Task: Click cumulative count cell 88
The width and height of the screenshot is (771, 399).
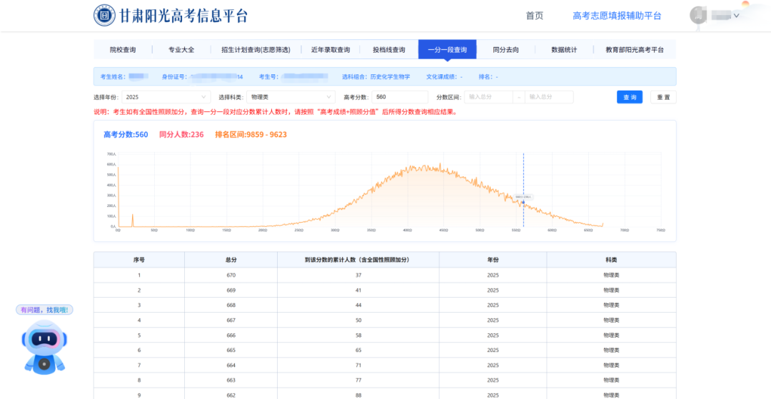Action: coord(358,395)
